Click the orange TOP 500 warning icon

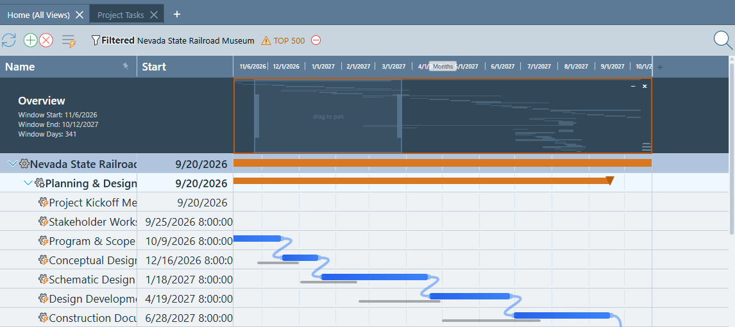(266, 41)
